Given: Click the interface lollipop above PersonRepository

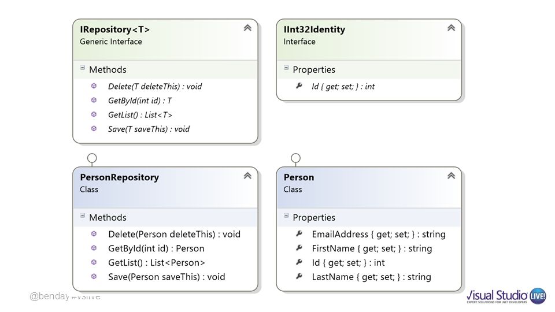Looking at the screenshot, I should click(x=92, y=158).
